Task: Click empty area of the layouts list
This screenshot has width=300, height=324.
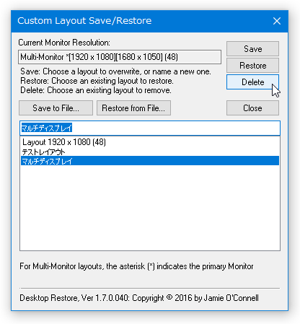Action: (x=150, y=208)
